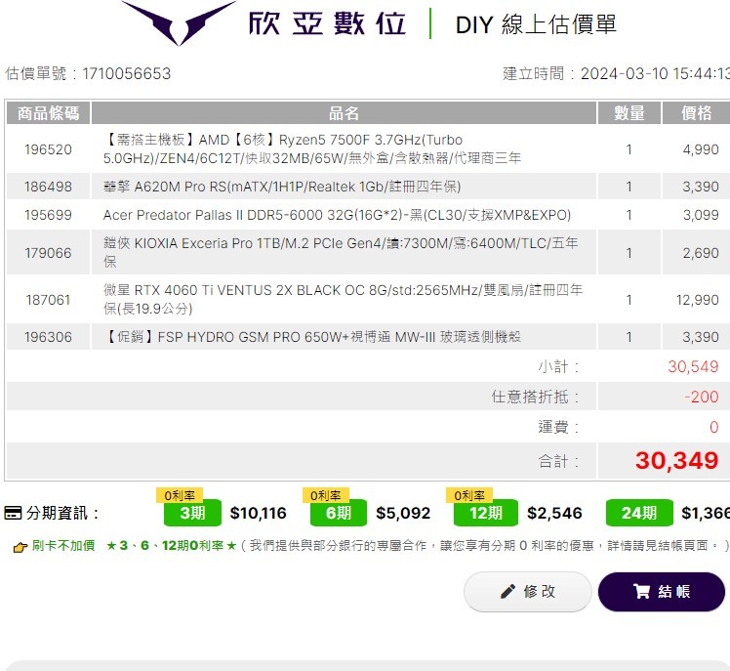
Task: Select barcode 187061
Action: [48, 300]
